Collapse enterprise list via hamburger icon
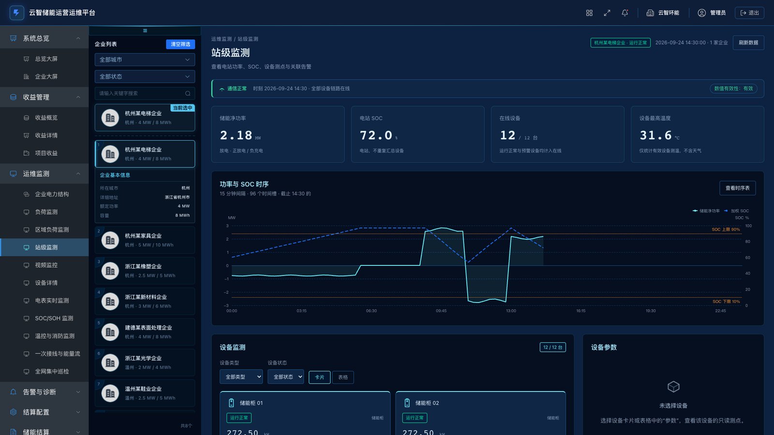This screenshot has width=774, height=435. pyautogui.click(x=145, y=30)
